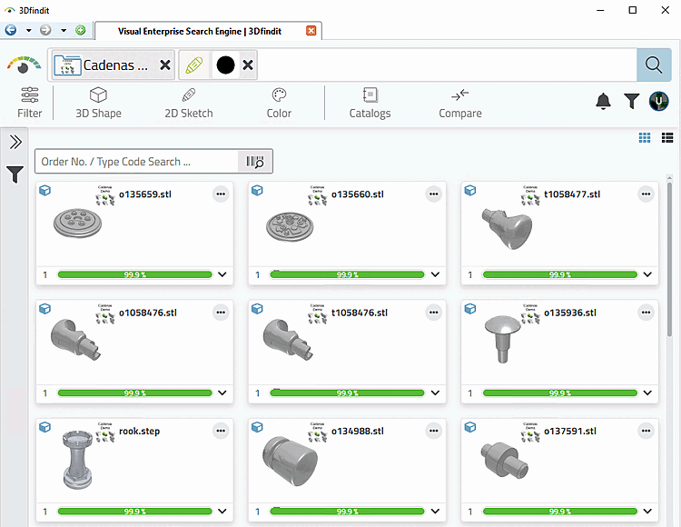Click the notification bell icon
The height and width of the screenshot is (527, 681).
tap(603, 101)
